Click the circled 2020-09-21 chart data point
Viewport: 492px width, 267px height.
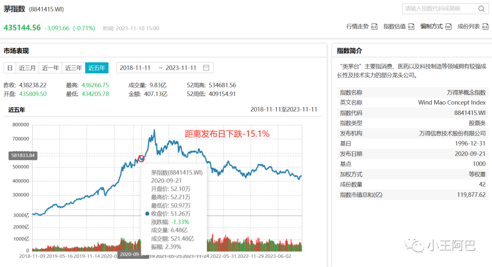click(x=141, y=159)
